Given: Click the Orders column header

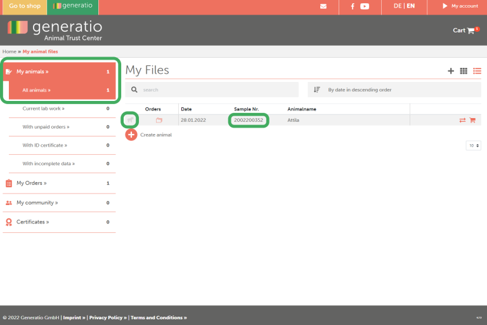Looking at the screenshot, I should [x=153, y=109].
